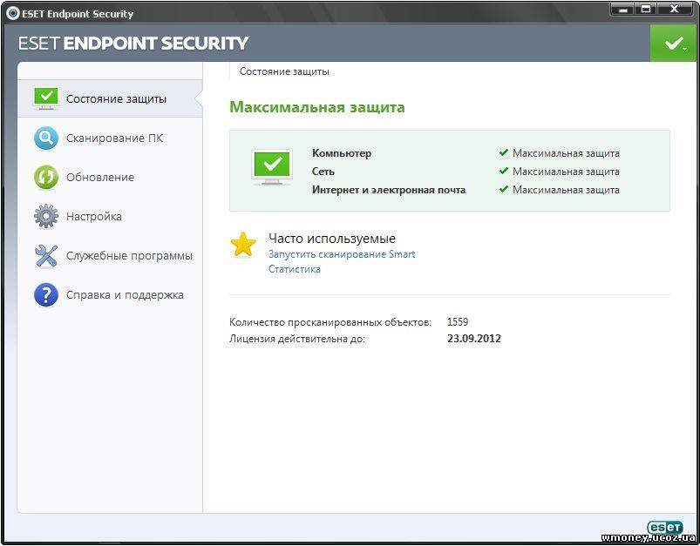The width and height of the screenshot is (700, 546).
Task: Open the Статистика link
Action: 294,269
